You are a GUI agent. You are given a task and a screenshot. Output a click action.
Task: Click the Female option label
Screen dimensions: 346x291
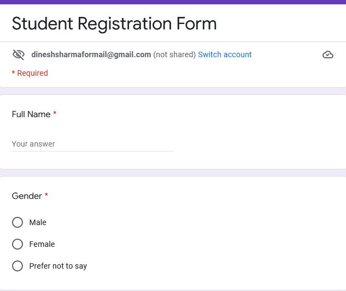42,244
